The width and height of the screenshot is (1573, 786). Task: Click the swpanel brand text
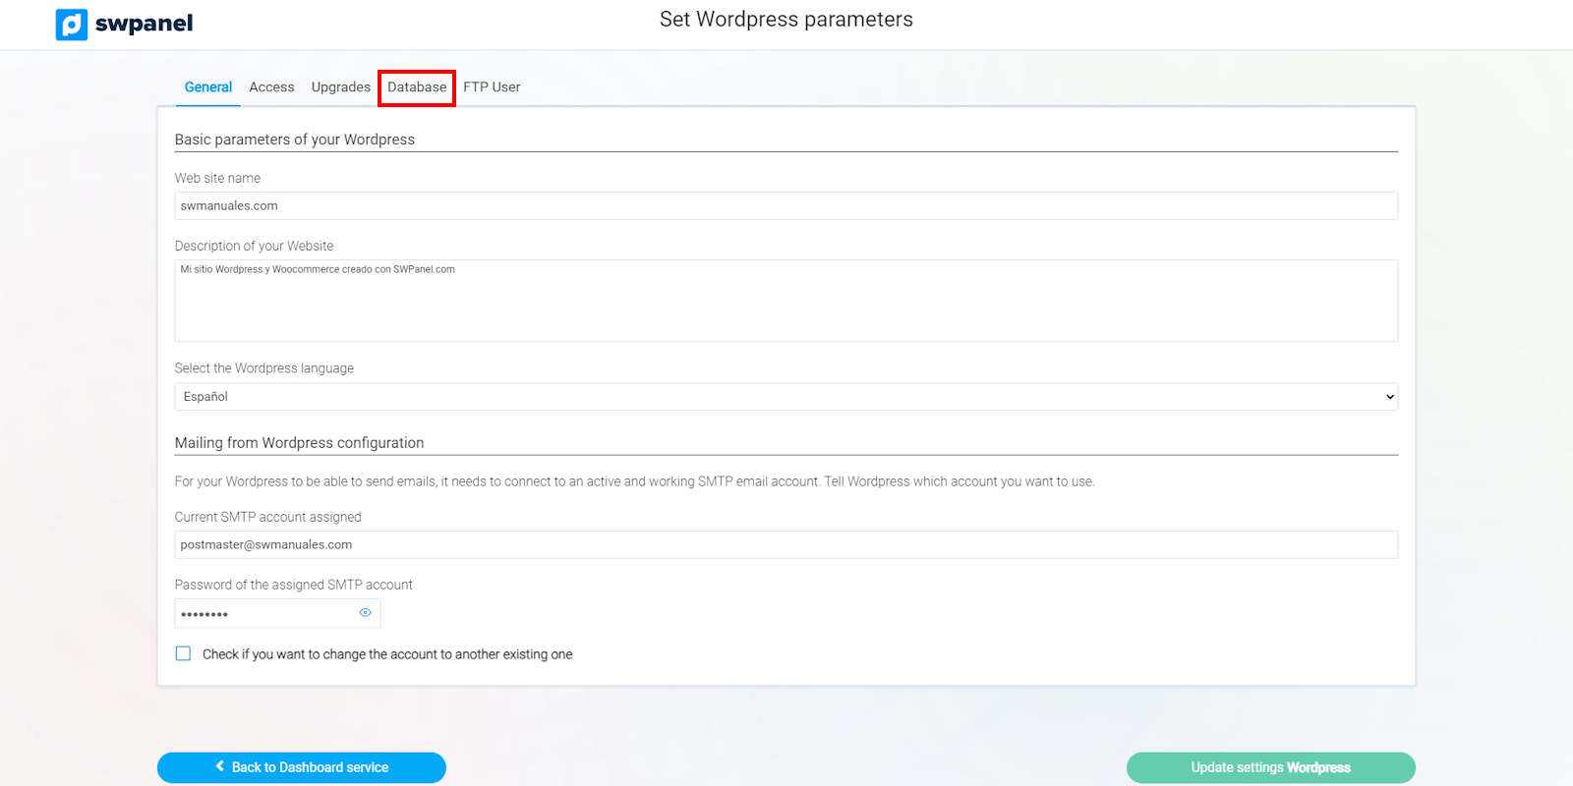(144, 24)
